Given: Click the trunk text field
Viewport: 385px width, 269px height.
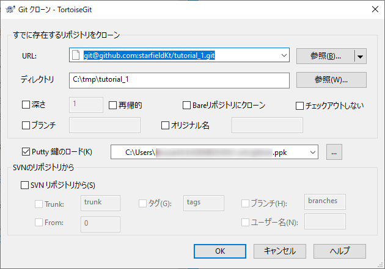Looking at the screenshot, I should tap(100, 203).
